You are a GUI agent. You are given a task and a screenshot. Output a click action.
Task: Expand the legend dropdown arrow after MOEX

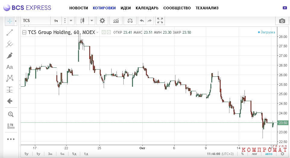pos(97,33)
